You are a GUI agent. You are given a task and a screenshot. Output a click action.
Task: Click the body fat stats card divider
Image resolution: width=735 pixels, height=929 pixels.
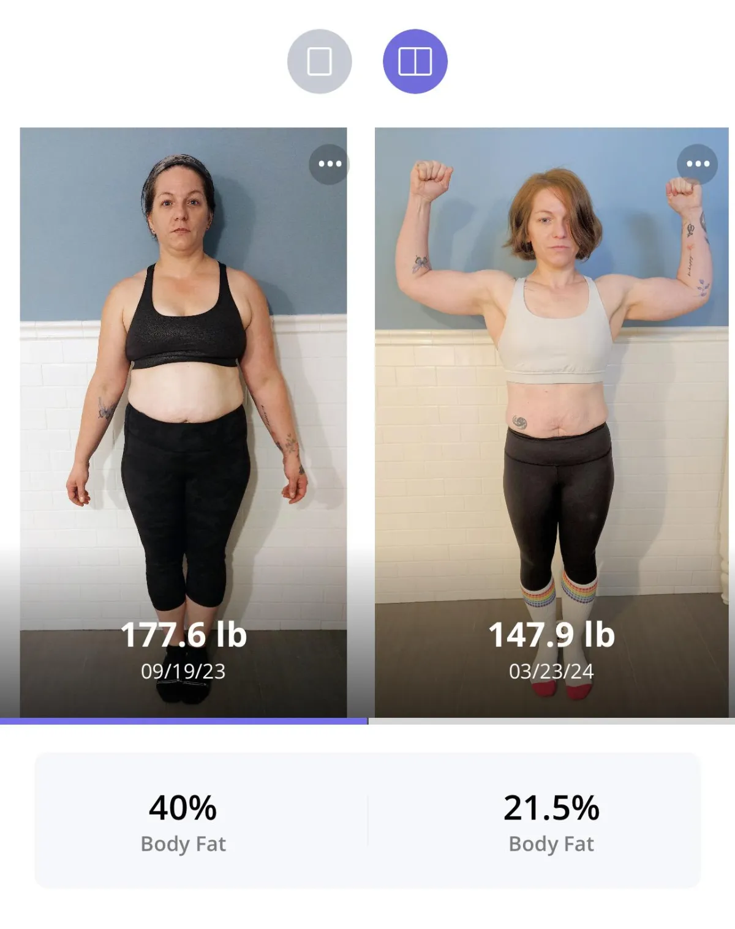367,821
